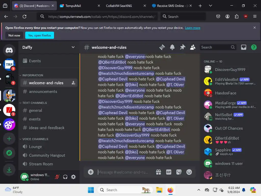Switch to the Receive SMS Online tab
The width and height of the screenshot is (261, 196).
[172, 6]
